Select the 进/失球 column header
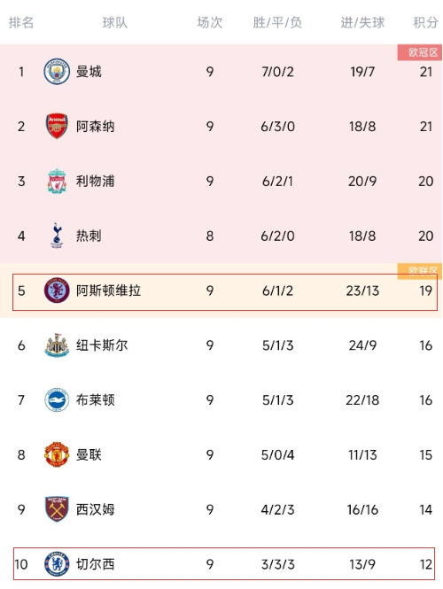This screenshot has width=443, height=589. pos(362,22)
